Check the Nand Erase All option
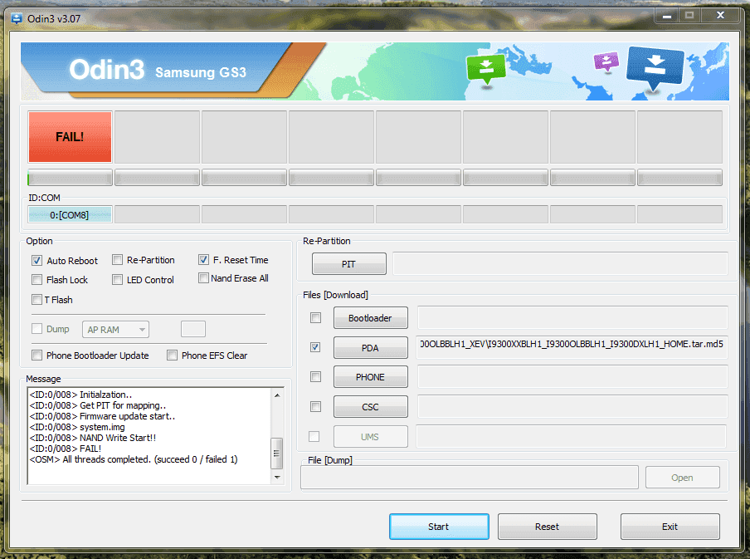Viewport: 750px width, 559px height. tap(204, 277)
